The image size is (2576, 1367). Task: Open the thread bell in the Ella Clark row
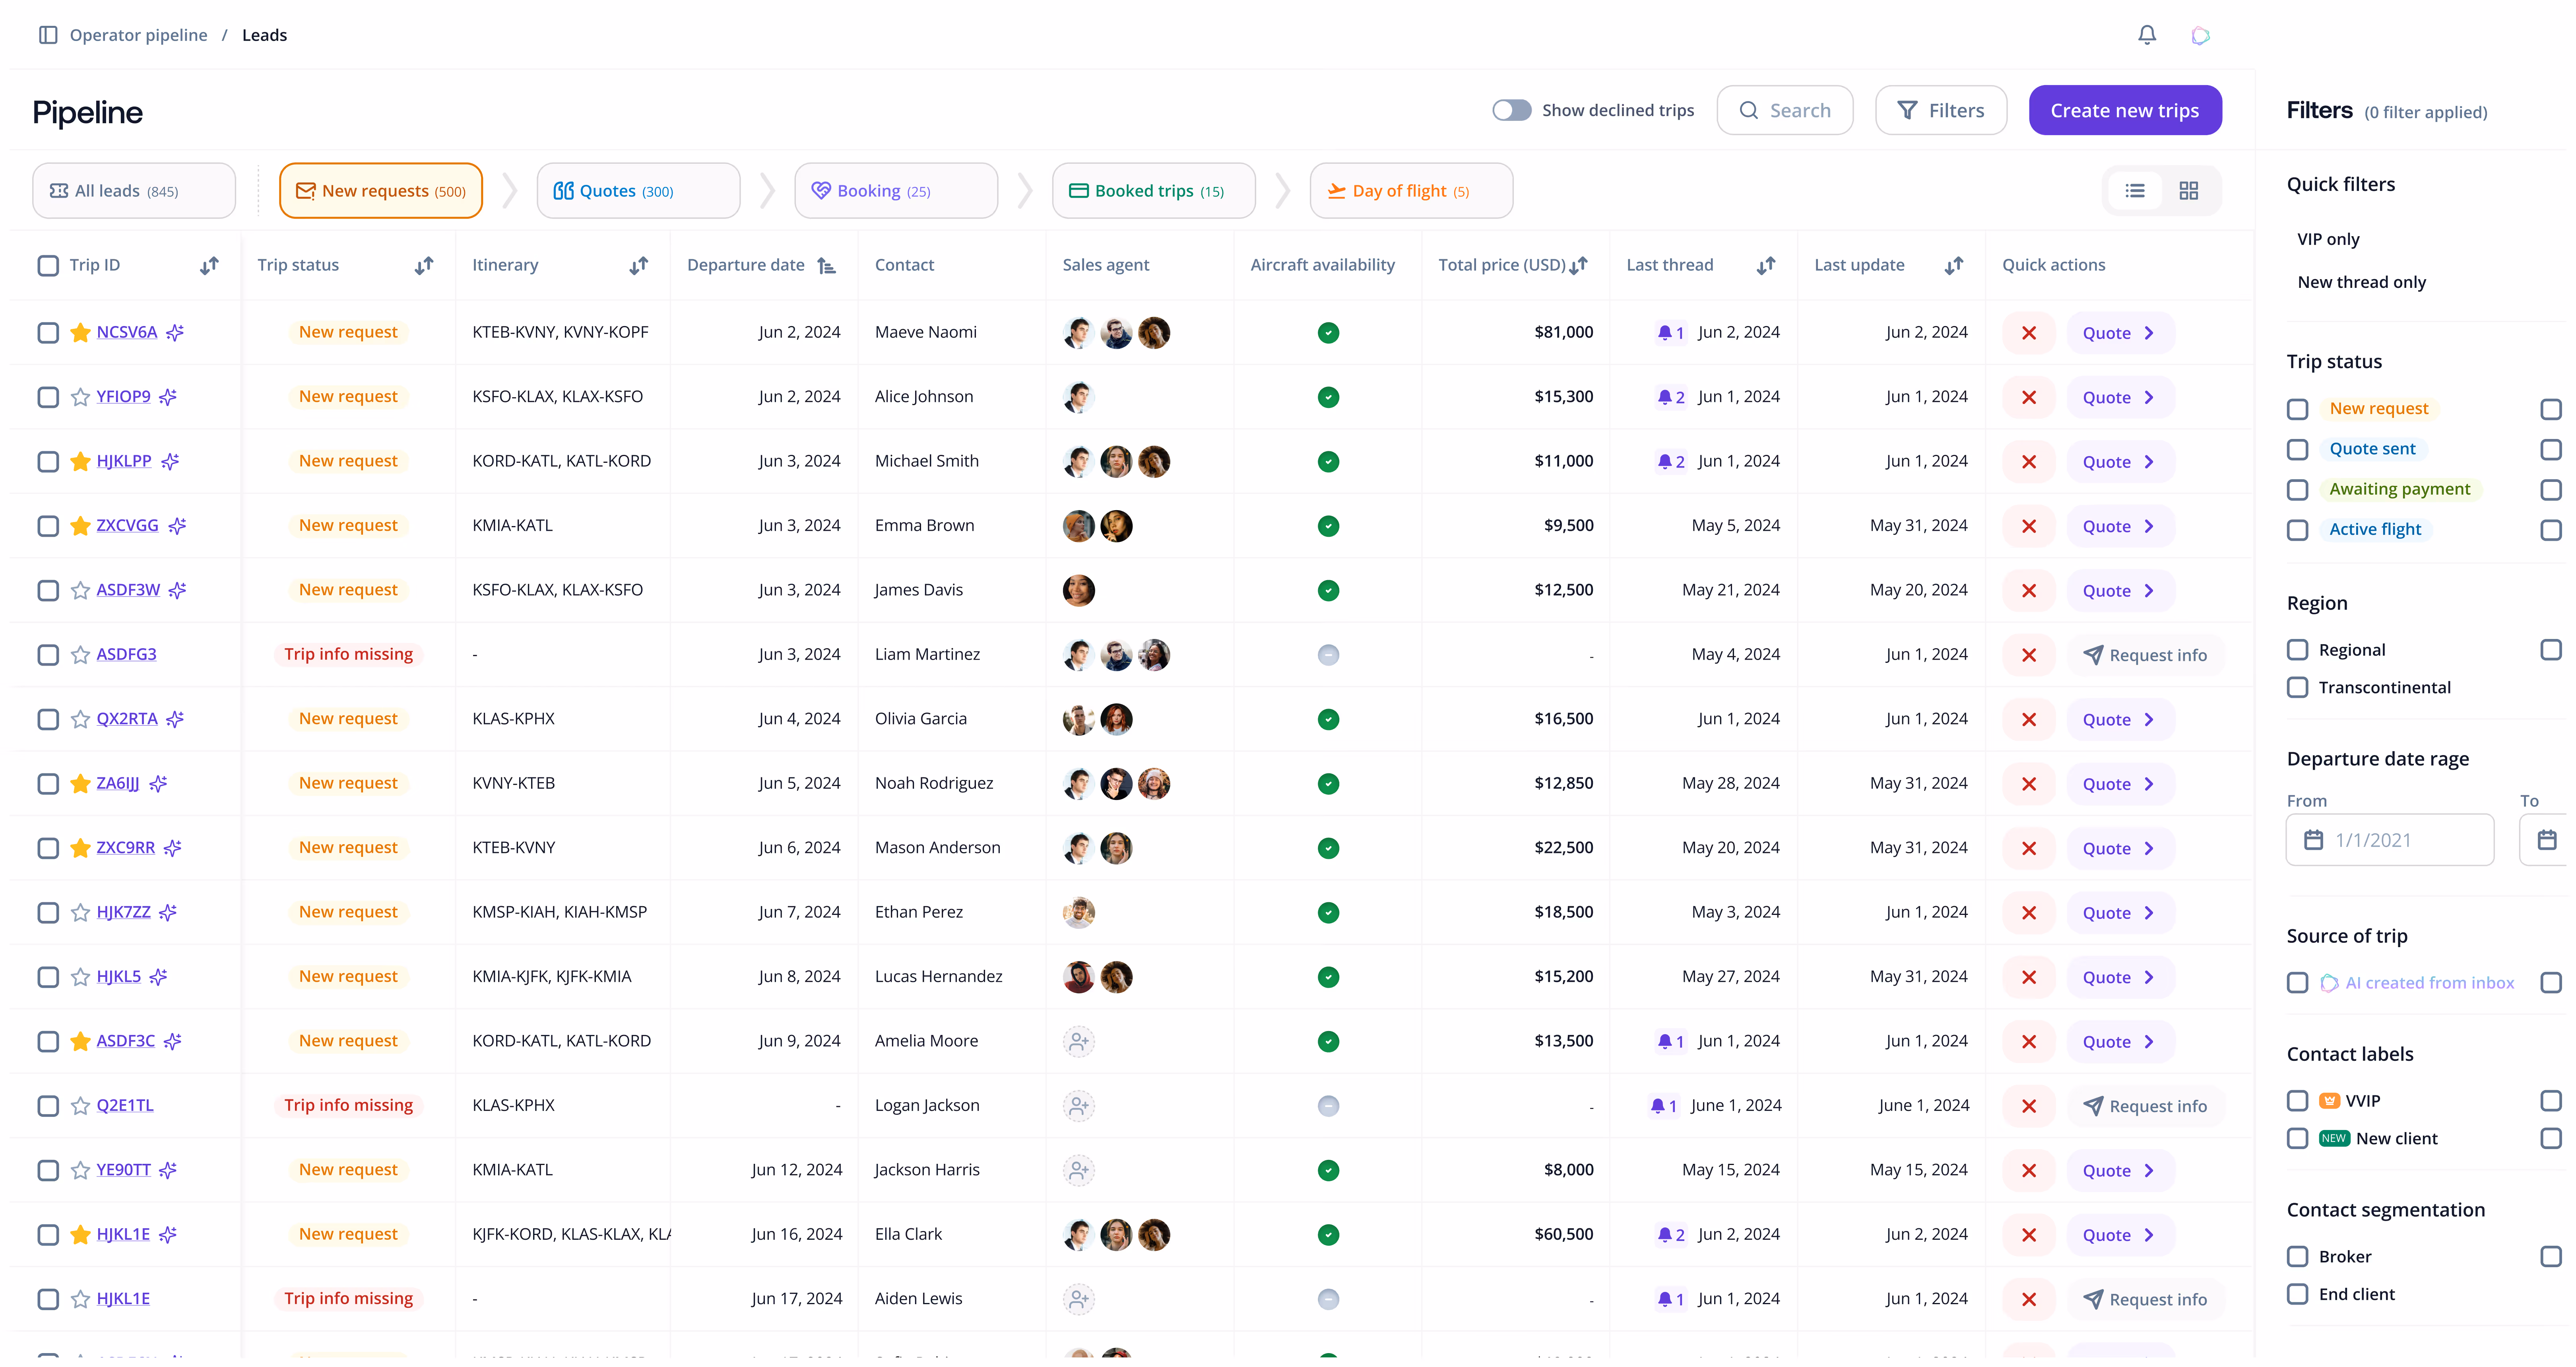[1670, 1235]
